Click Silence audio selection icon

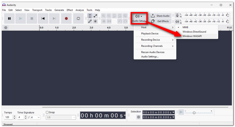coord(109,21)
